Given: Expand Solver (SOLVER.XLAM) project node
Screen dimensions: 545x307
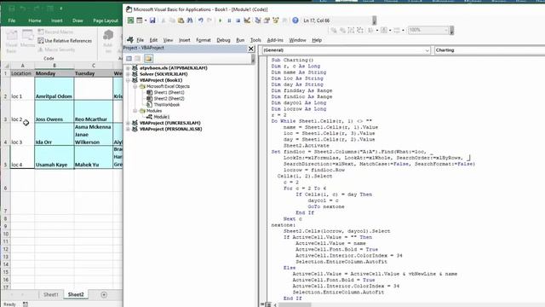Looking at the screenshot, I should click(x=128, y=74).
